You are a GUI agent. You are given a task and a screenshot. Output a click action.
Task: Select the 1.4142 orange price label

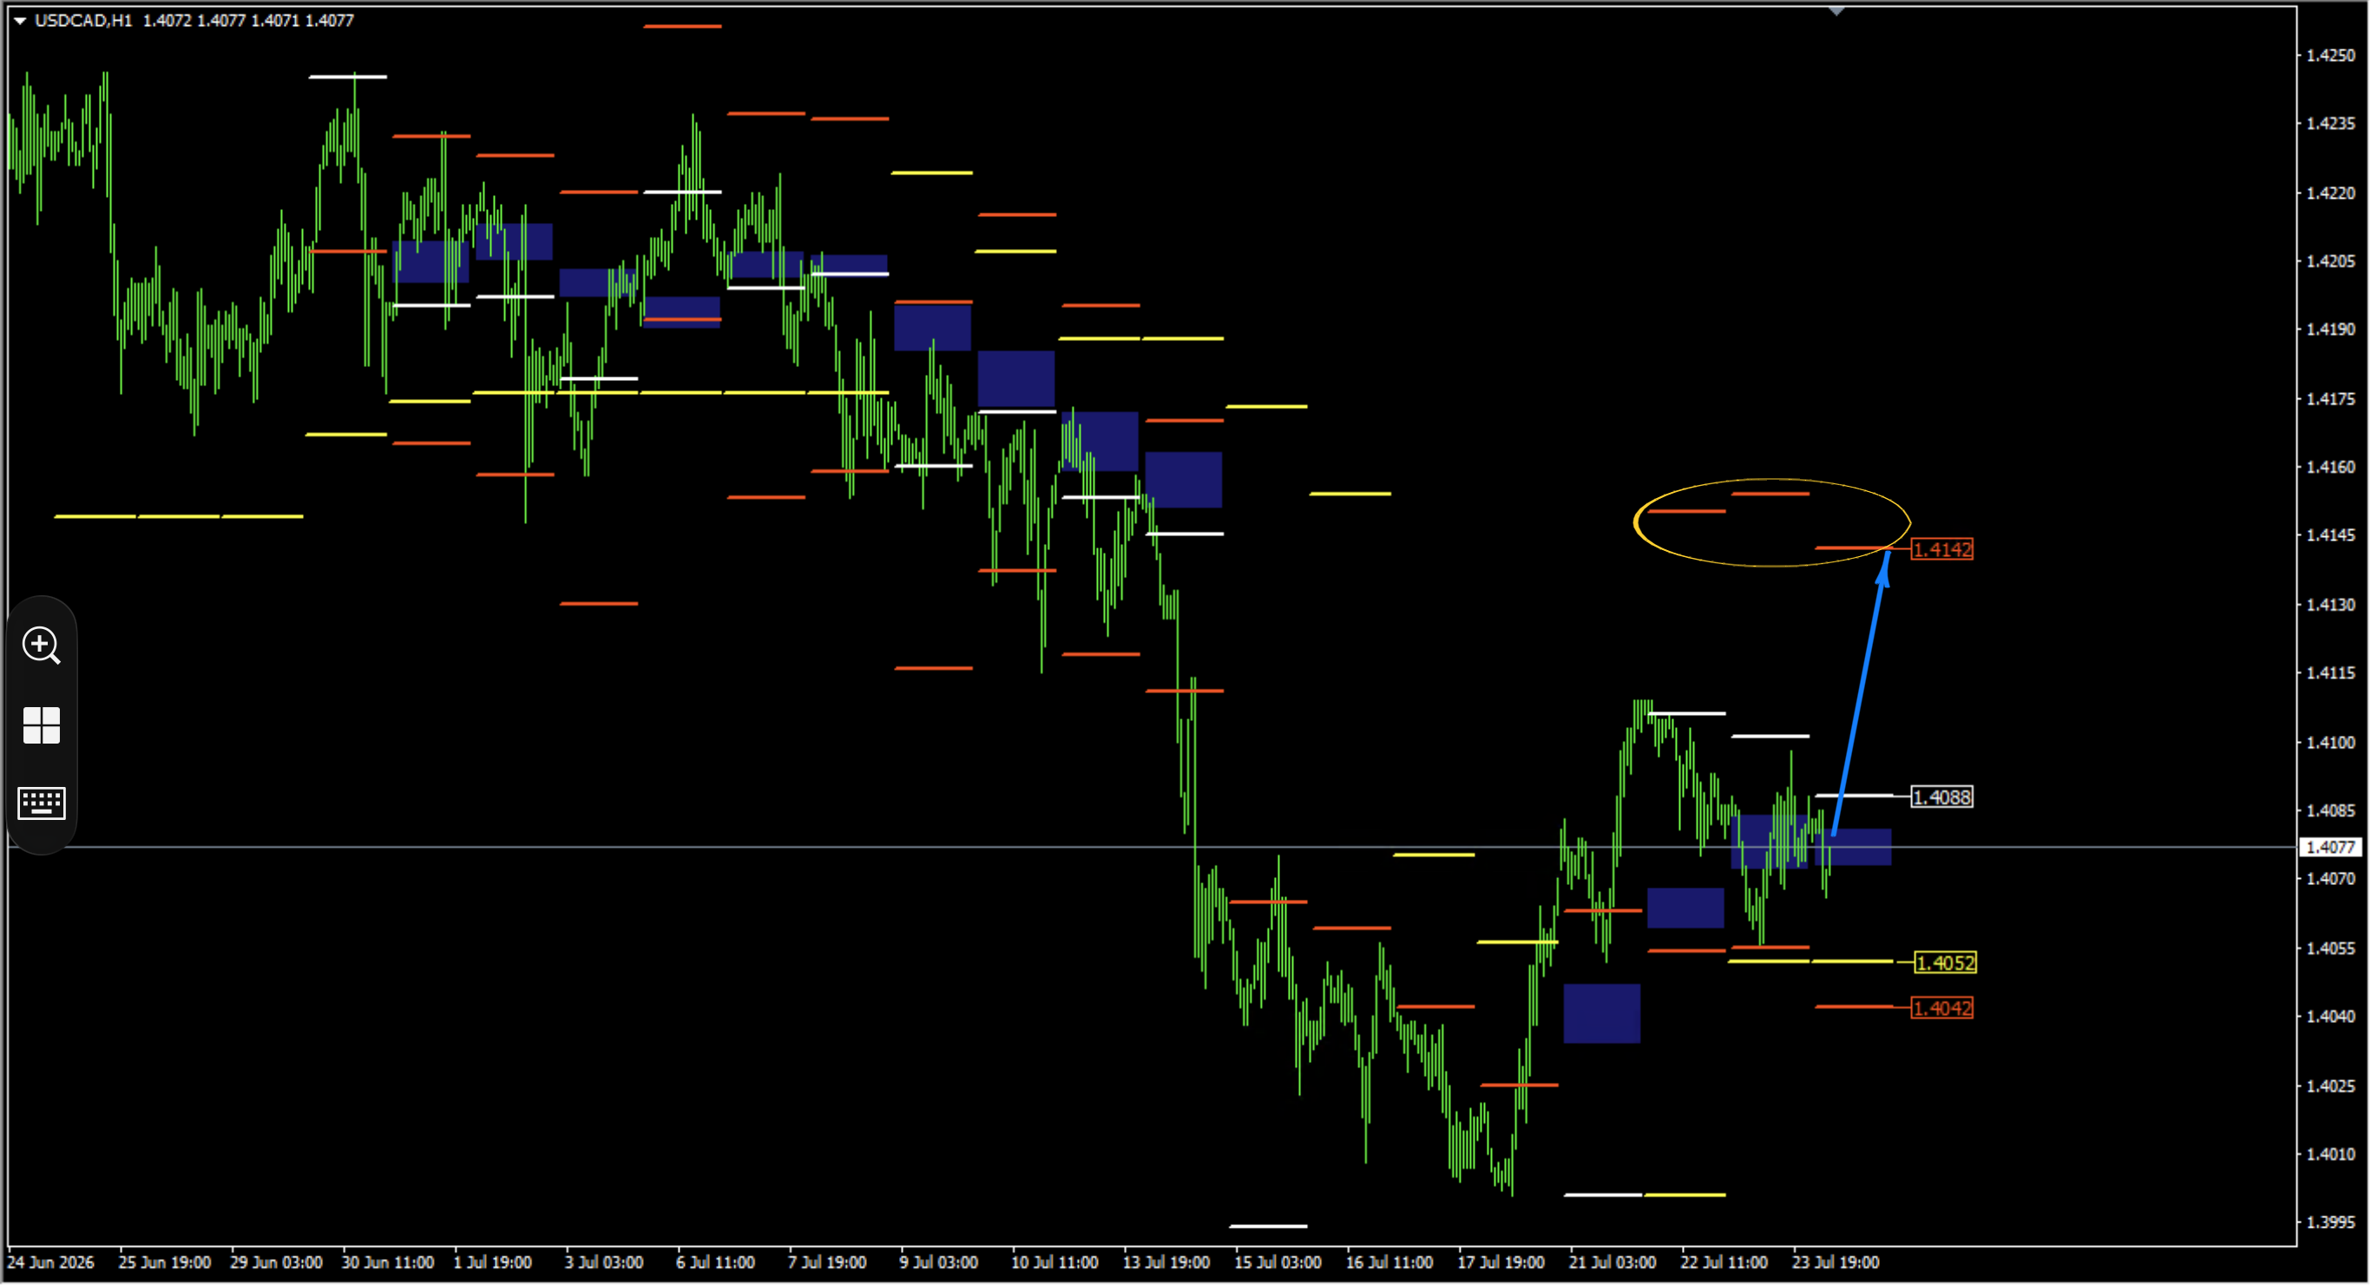point(1942,549)
